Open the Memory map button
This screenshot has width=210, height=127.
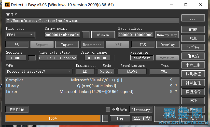tap(167, 35)
